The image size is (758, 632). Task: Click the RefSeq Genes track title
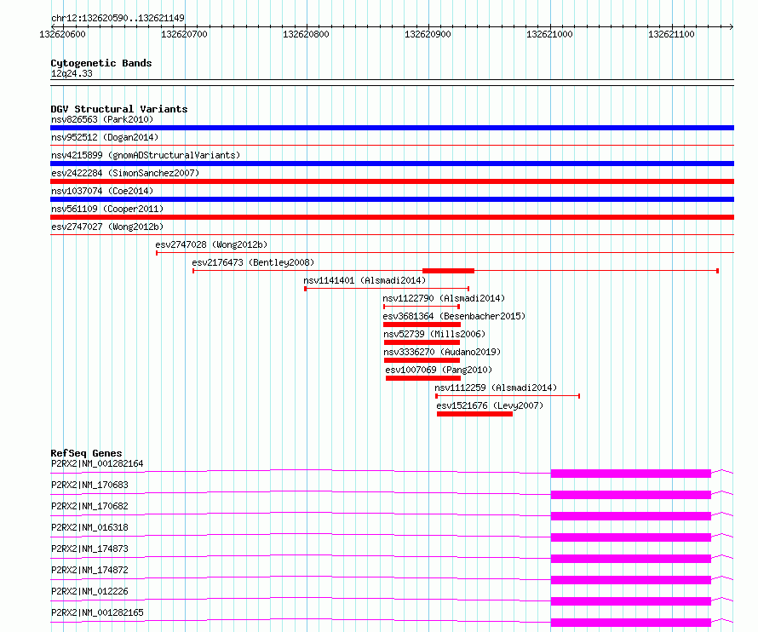pyautogui.click(x=86, y=453)
